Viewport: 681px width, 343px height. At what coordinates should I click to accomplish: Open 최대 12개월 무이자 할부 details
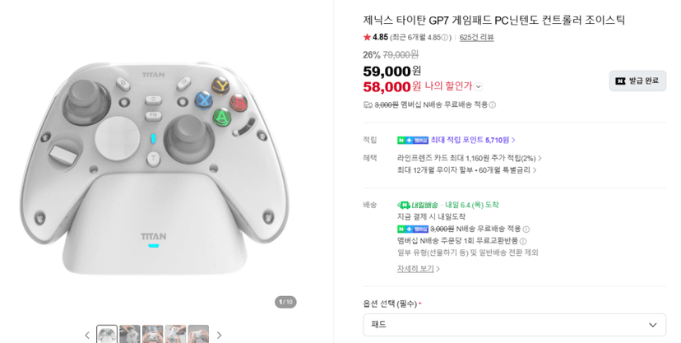point(467,170)
